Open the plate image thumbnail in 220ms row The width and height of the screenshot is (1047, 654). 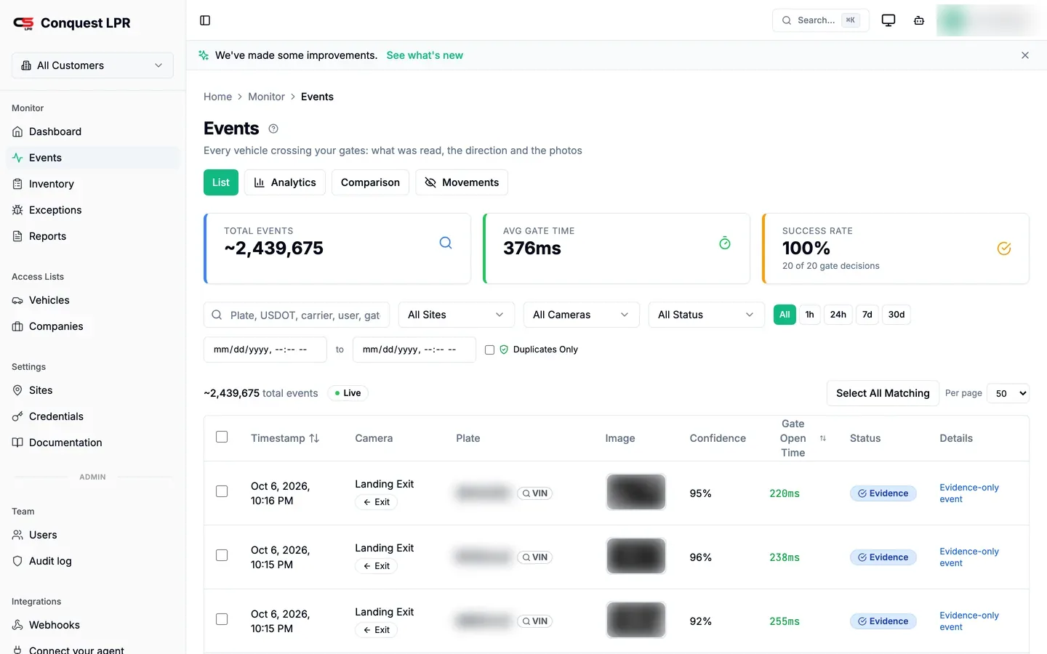[x=636, y=492]
